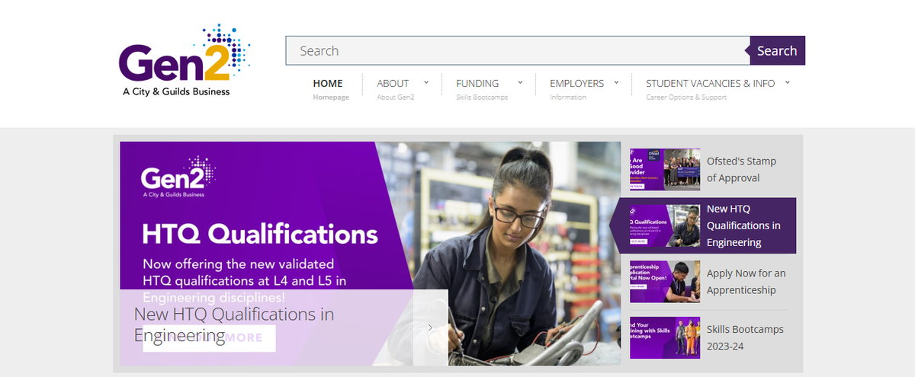
Task: Expand the FUNDING dropdown chevron
Action: [x=520, y=82]
